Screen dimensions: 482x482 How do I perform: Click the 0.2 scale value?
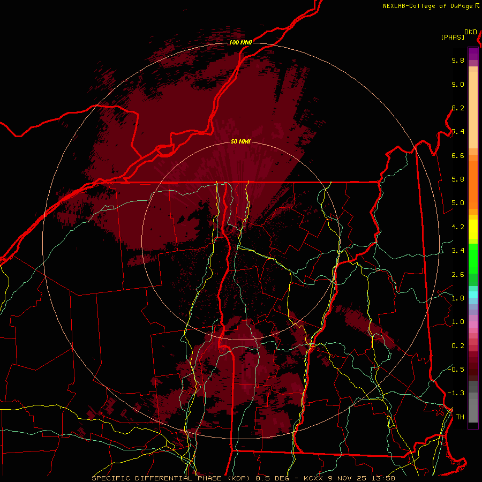[x=458, y=346]
